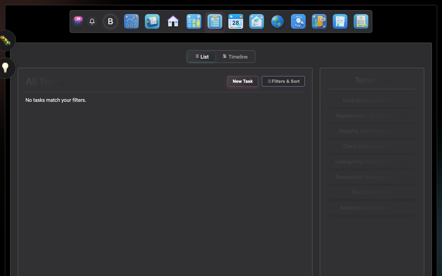Select the List tab

pyautogui.click(x=202, y=56)
